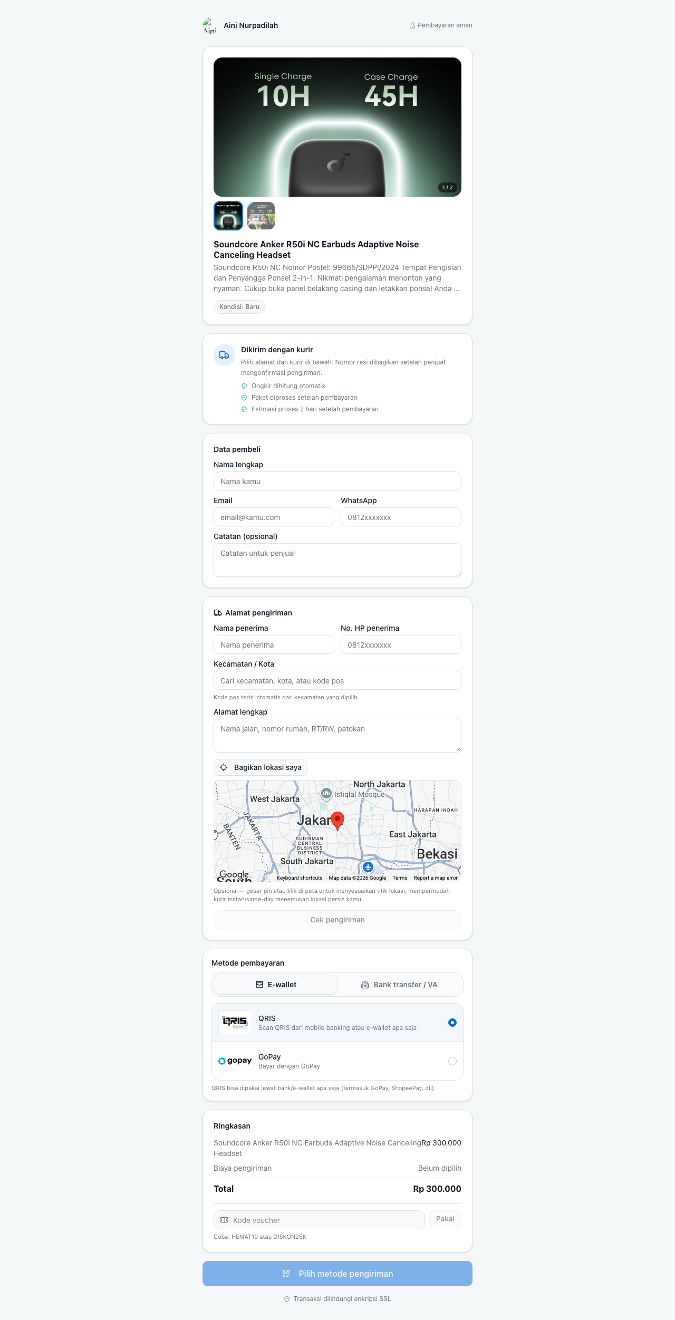The width and height of the screenshot is (675, 1320).
Task: Switch to the E-wallet tab
Action: (276, 985)
